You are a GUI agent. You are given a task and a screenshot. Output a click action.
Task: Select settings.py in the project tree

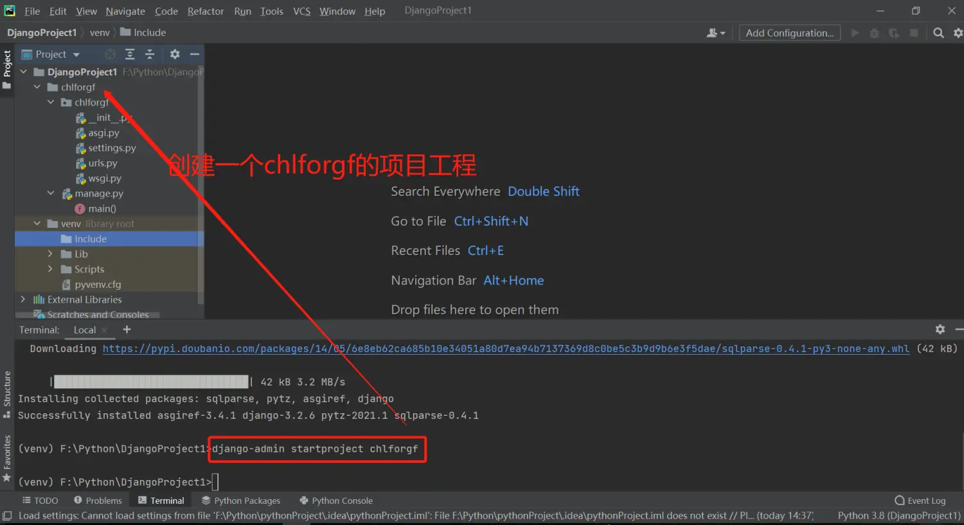[112, 148]
